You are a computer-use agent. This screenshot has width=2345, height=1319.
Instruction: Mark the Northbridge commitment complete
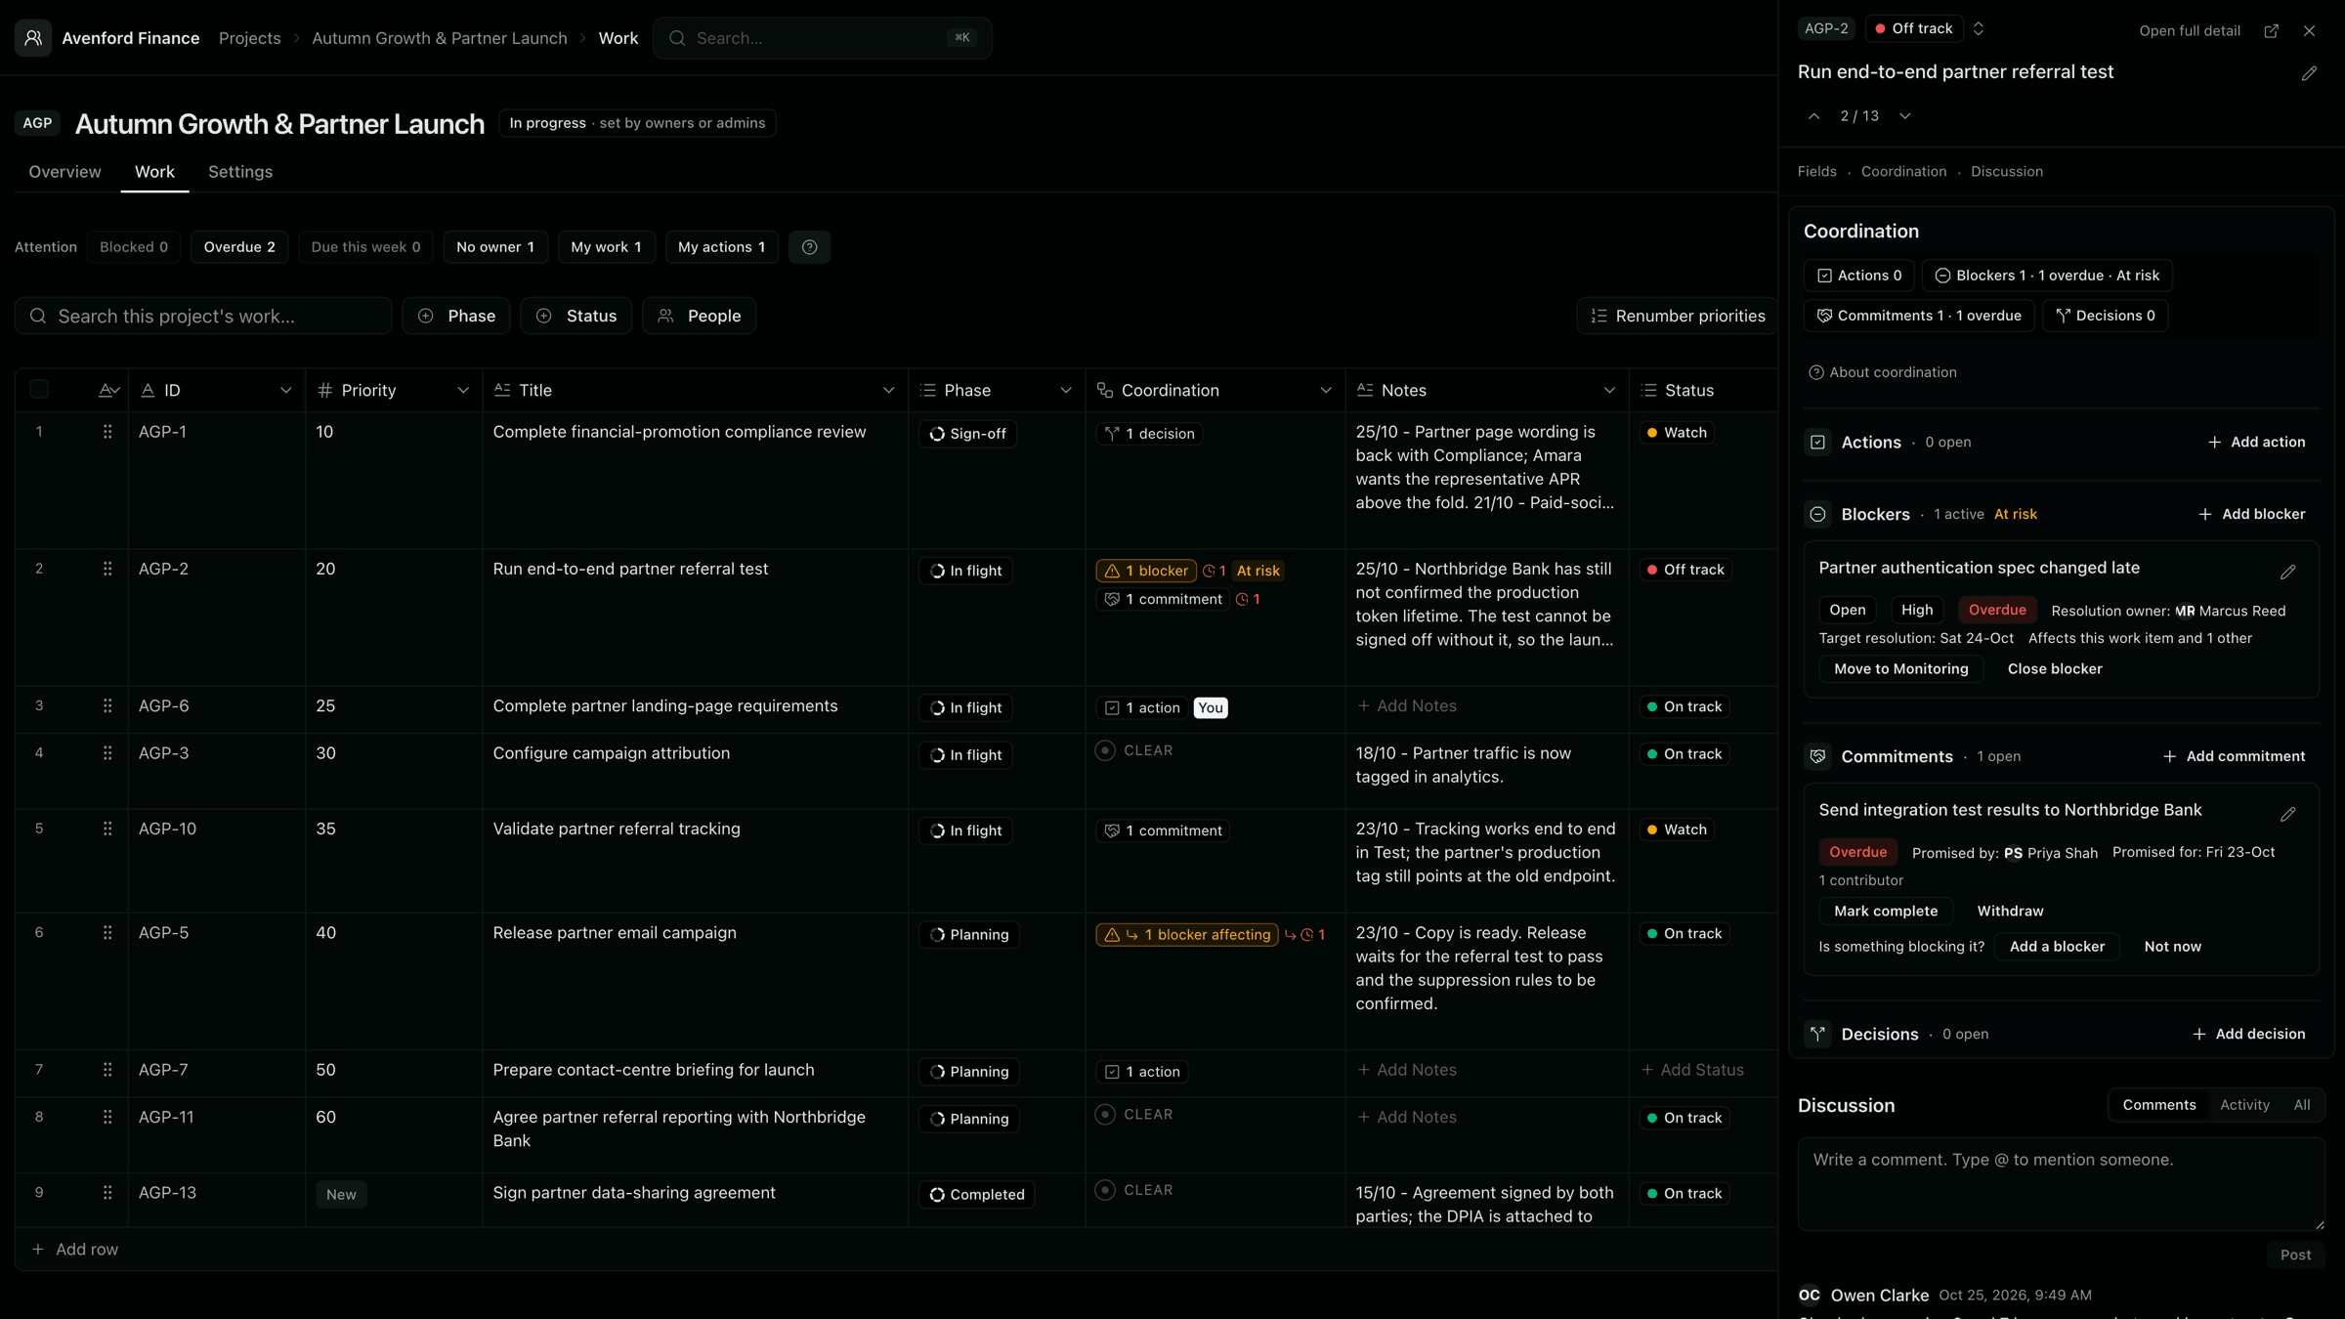point(1885,912)
